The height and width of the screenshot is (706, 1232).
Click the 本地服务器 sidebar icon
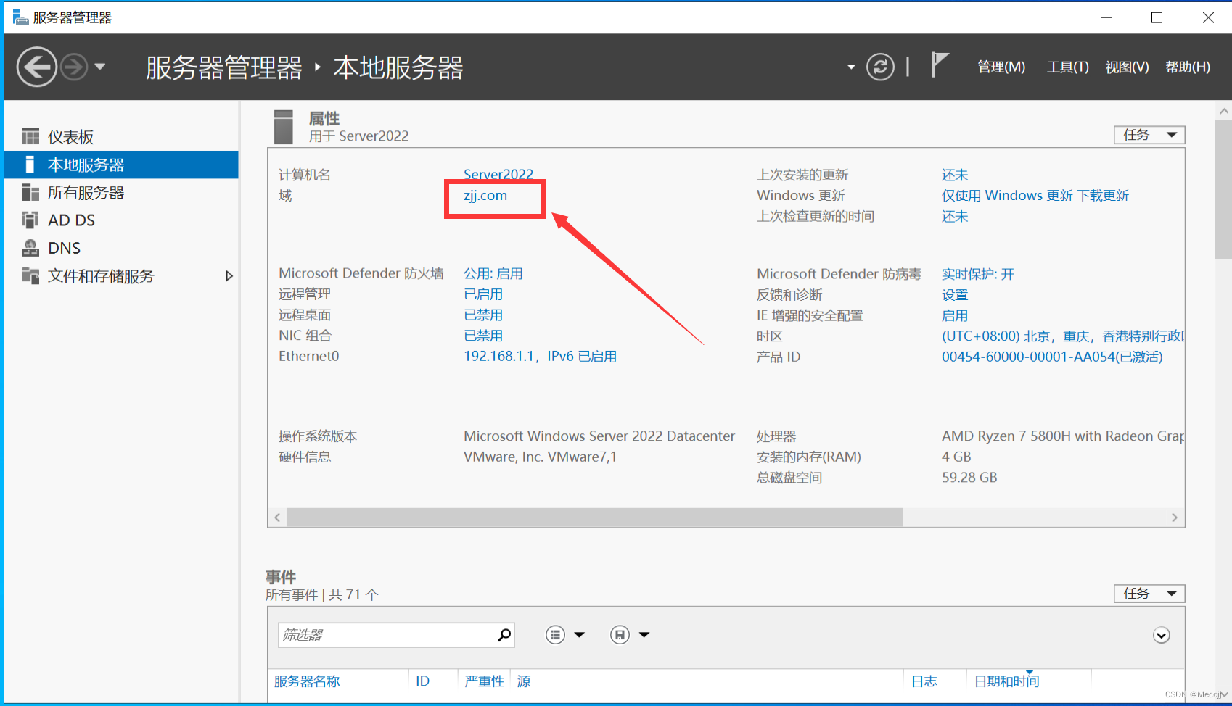(30, 165)
